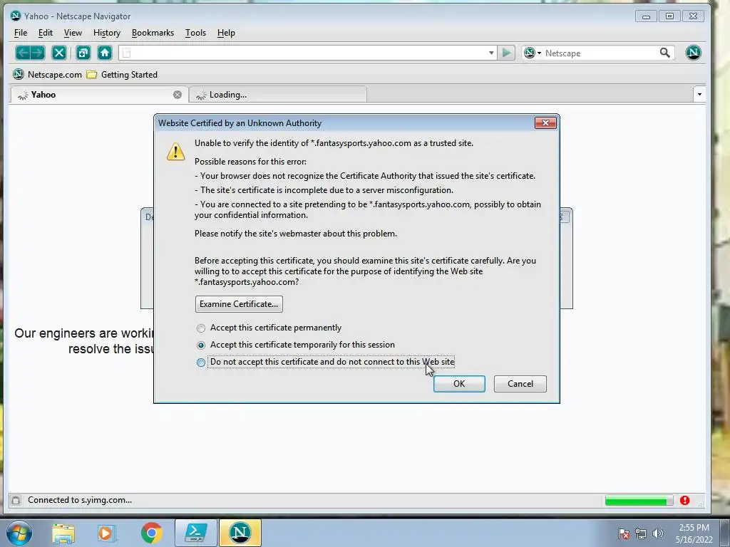This screenshot has width=730, height=547.
Task: Switch to the Yahoo tab
Action: [99, 95]
